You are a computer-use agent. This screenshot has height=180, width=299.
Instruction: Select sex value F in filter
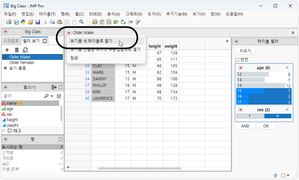tap(250, 116)
